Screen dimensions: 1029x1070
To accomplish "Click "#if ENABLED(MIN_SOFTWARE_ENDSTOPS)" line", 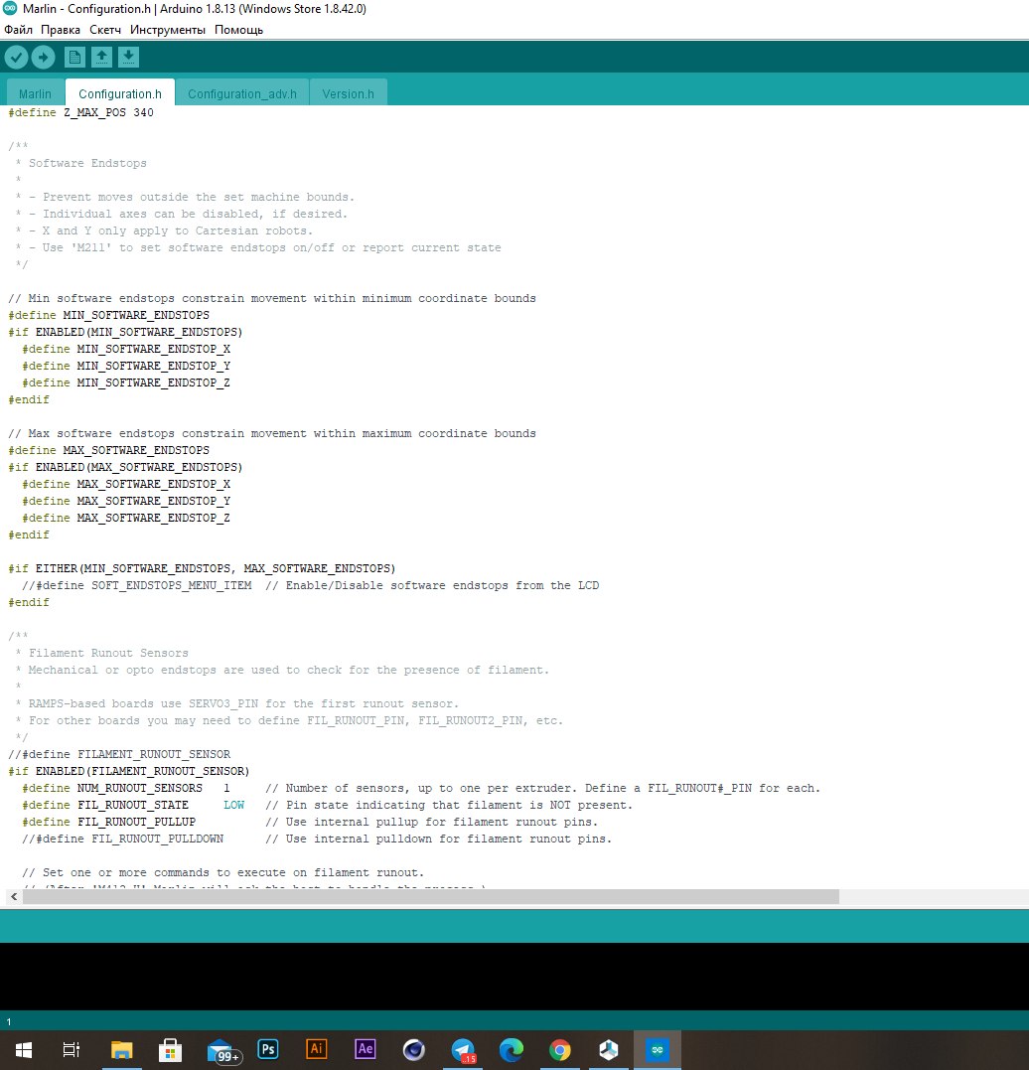I will click(x=125, y=333).
